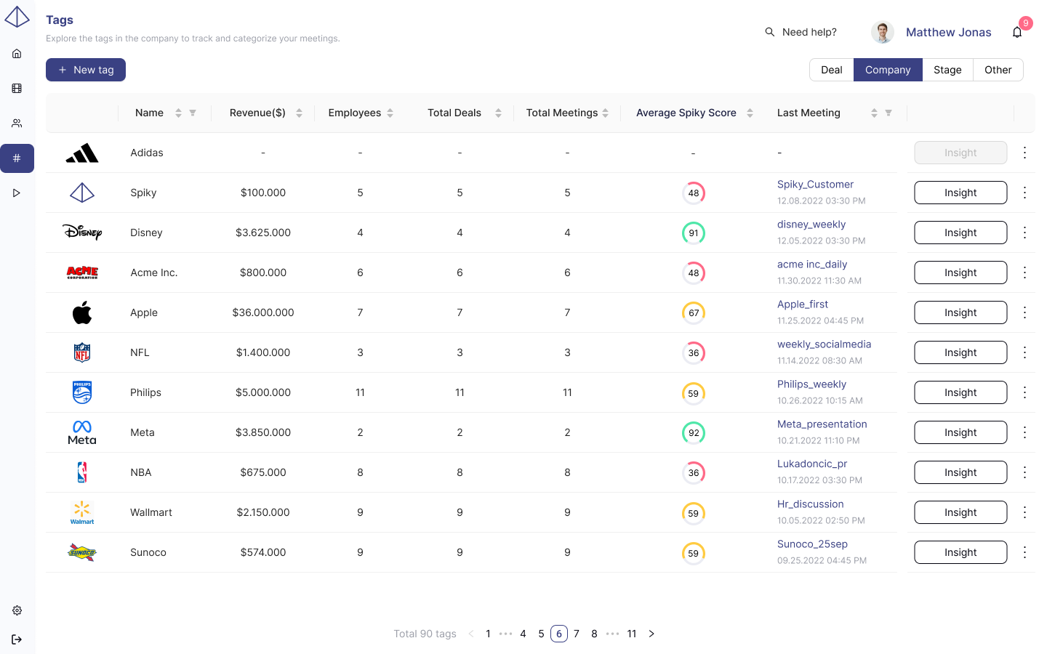Open Insight for Disney

click(960, 233)
